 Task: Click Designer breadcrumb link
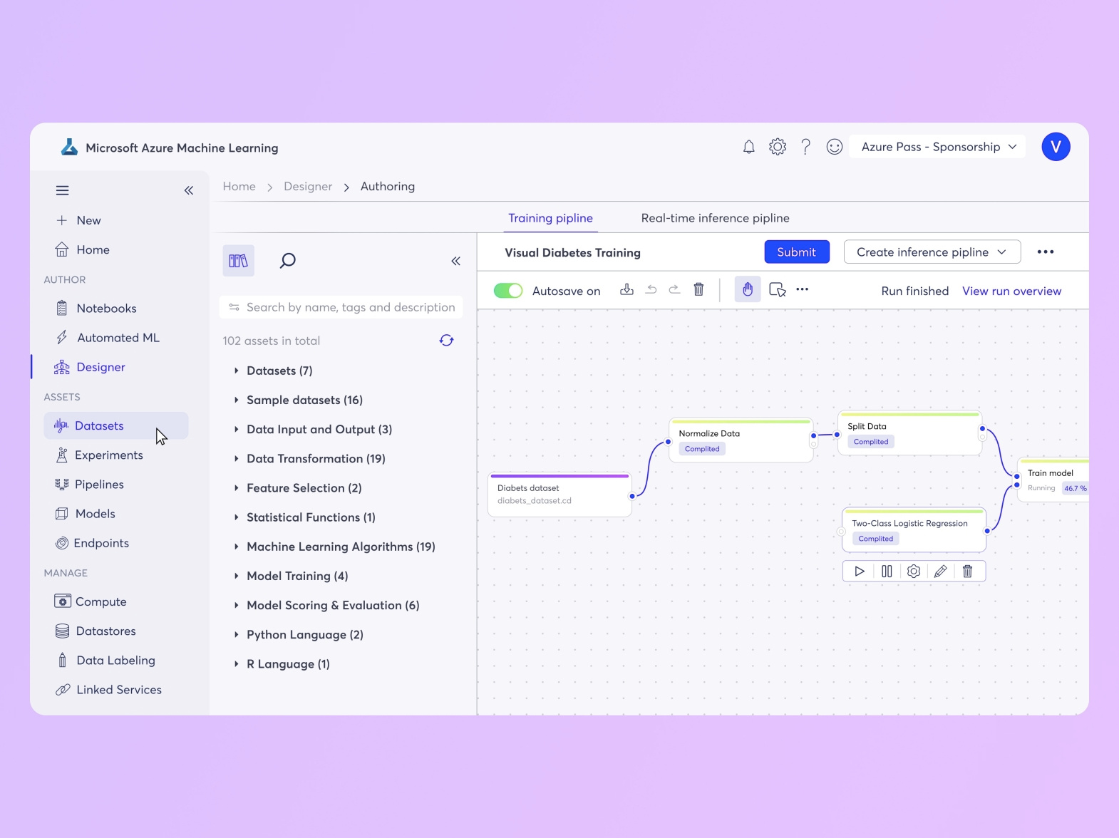coord(308,187)
